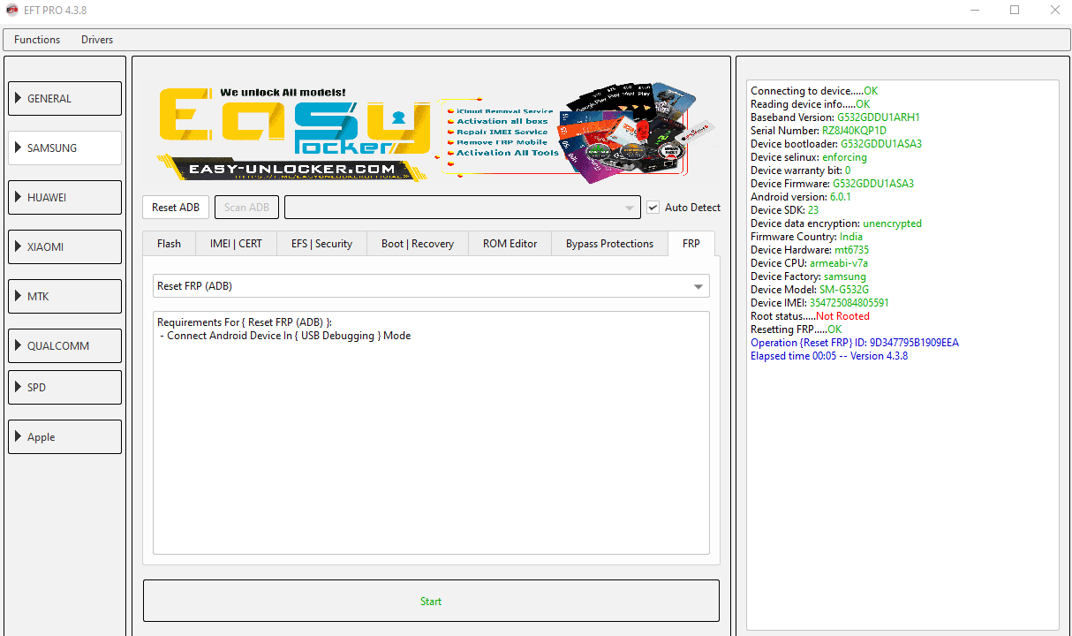Image resolution: width=1072 pixels, height=636 pixels.
Task: Click the Device selinux enforcing line
Action: click(x=809, y=157)
